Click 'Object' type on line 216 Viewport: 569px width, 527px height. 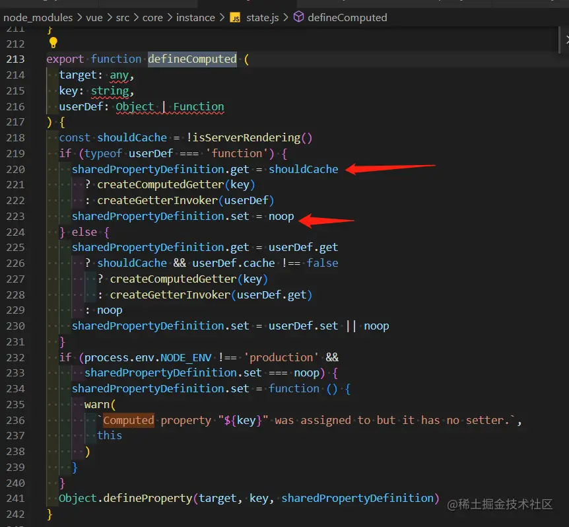click(135, 107)
